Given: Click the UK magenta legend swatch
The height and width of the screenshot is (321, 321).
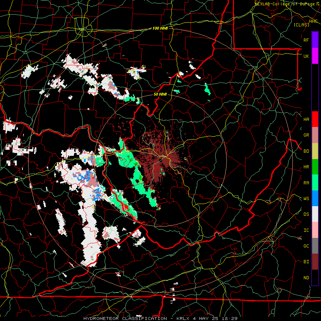Looking at the screenshot, I should pos(315,56).
